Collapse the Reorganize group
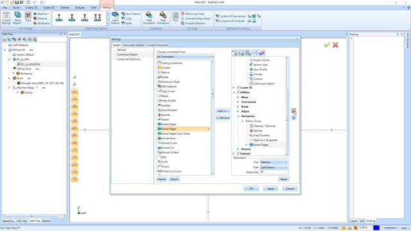 tap(238, 116)
